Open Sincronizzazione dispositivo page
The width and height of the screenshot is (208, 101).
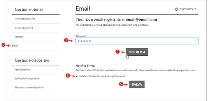[36, 87]
